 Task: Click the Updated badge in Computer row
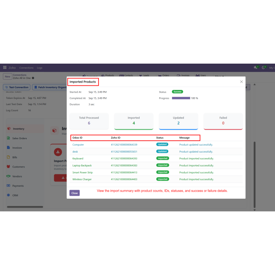[162, 144]
